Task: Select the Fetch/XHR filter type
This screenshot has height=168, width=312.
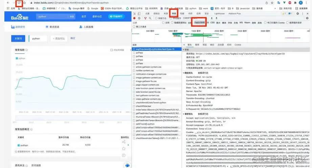Action: (199, 23)
